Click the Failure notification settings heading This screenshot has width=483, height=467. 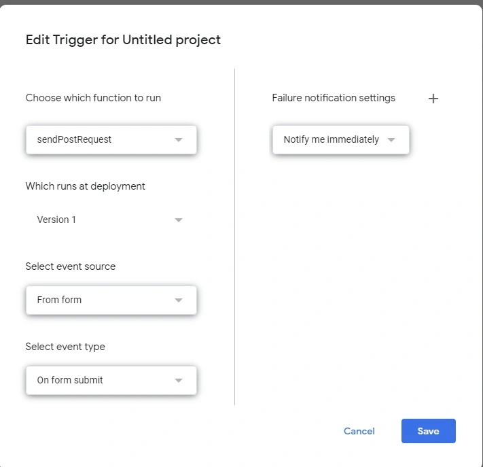pos(334,98)
